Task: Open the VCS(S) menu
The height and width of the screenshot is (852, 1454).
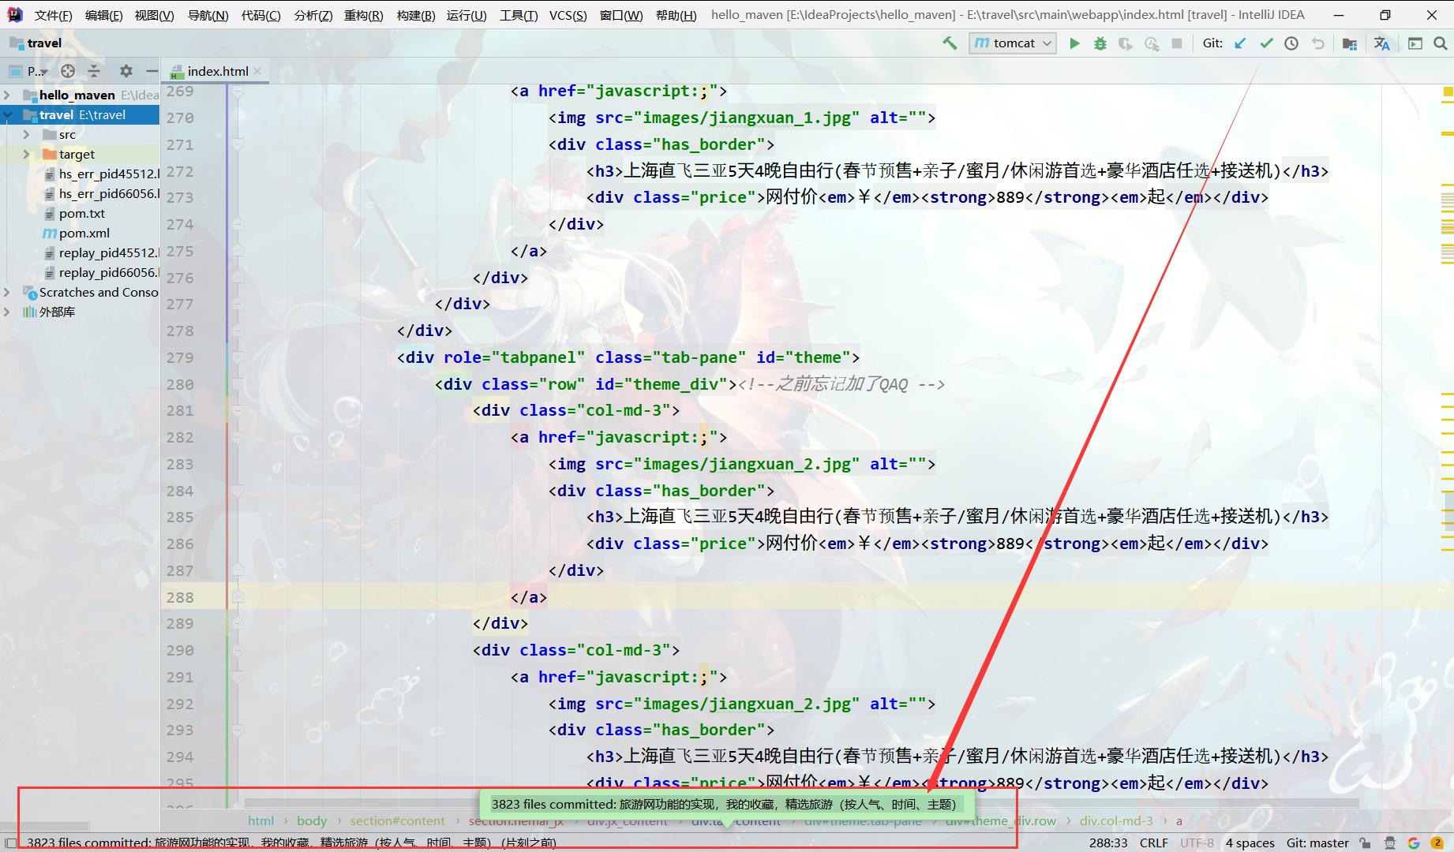Action: click(568, 15)
